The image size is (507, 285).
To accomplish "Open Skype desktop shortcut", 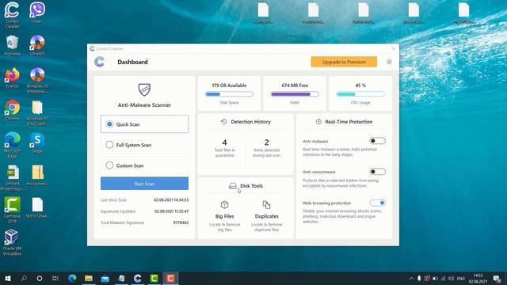I will [37, 142].
